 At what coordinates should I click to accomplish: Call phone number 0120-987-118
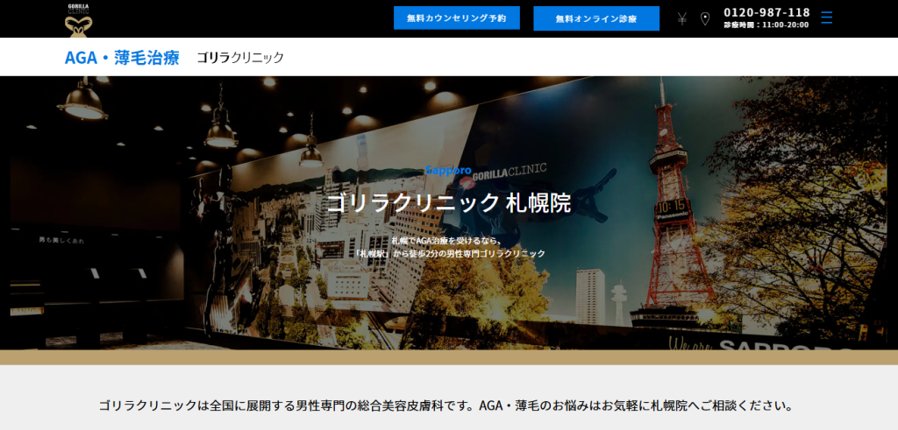click(766, 12)
